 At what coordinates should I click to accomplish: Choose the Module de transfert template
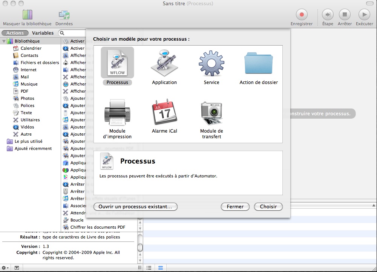(x=211, y=119)
